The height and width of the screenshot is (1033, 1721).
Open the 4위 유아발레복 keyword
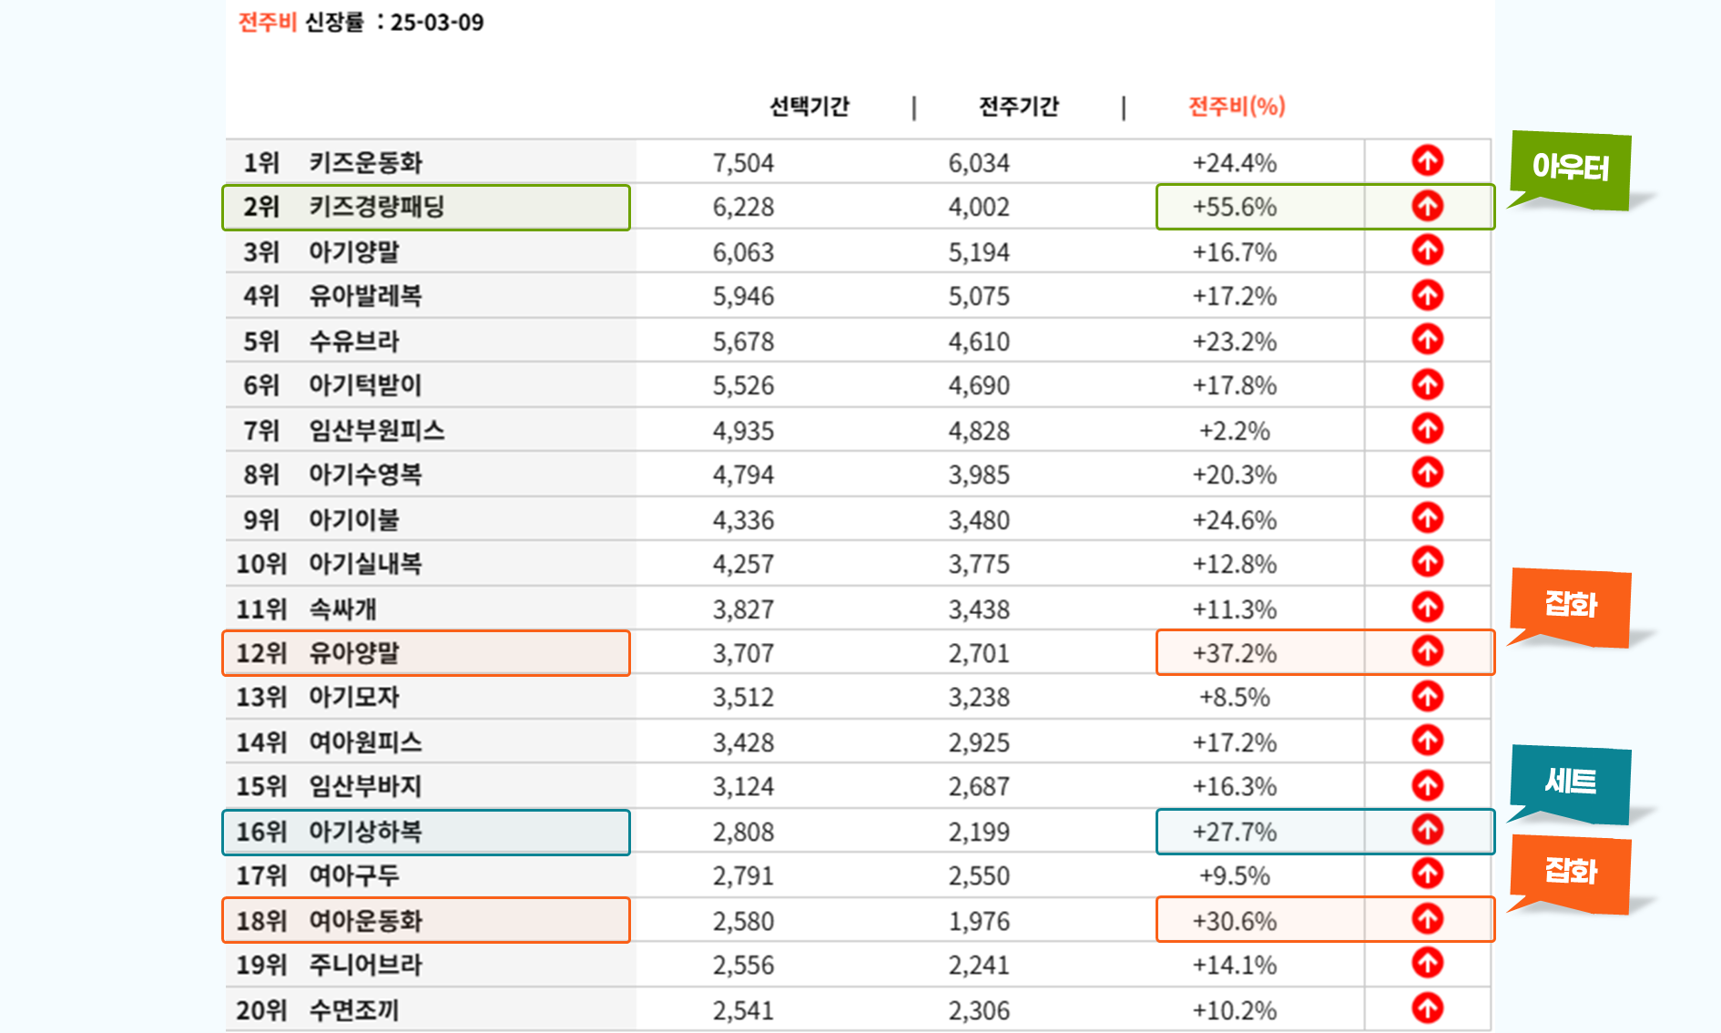click(365, 296)
